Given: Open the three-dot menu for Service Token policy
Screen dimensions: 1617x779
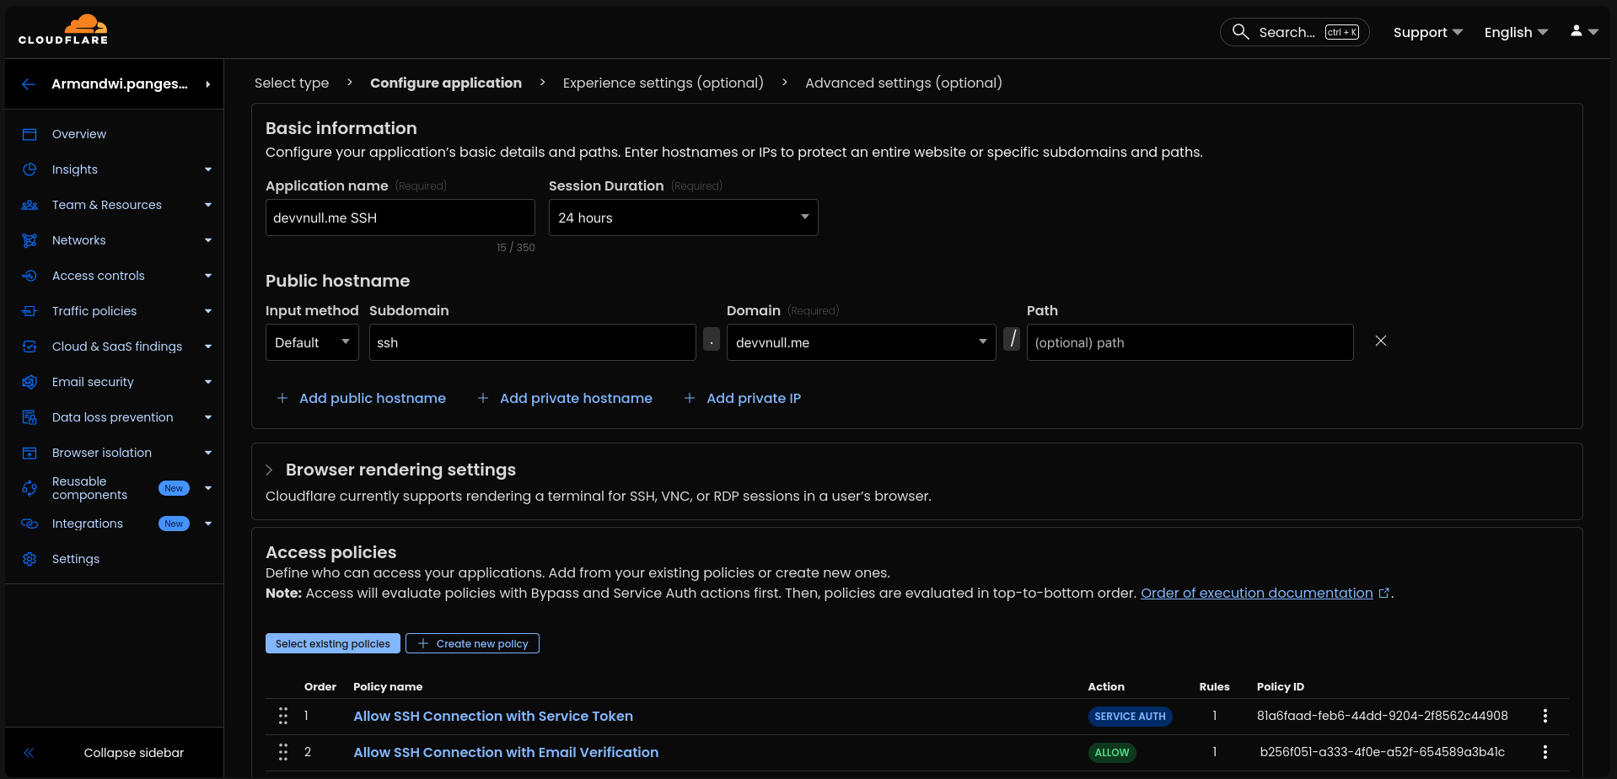Looking at the screenshot, I should (x=1545, y=716).
